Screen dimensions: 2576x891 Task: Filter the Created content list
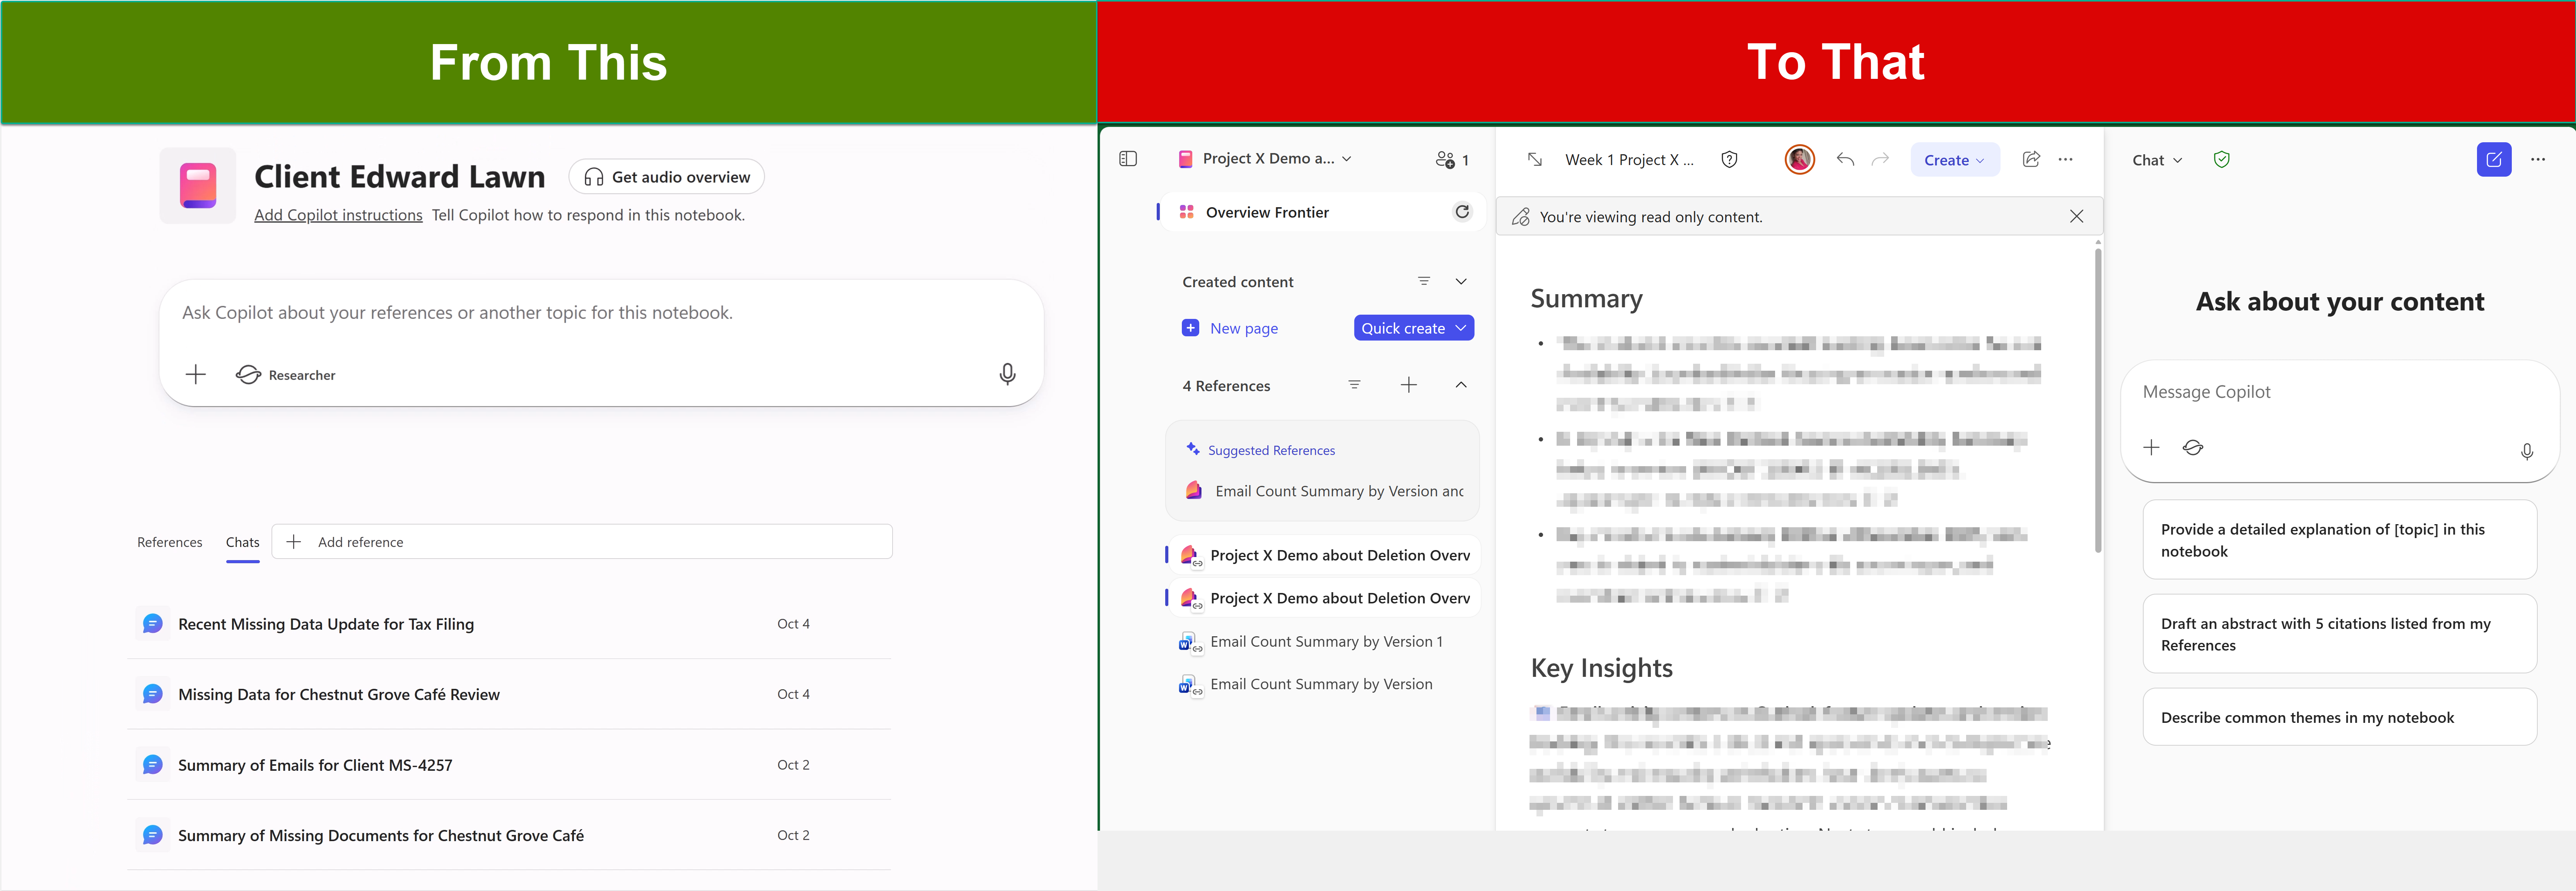pos(1424,282)
